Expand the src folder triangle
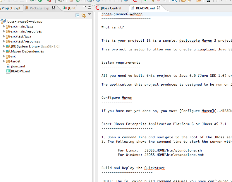Viewport: 232px width, 182px height. [x=4, y=56]
